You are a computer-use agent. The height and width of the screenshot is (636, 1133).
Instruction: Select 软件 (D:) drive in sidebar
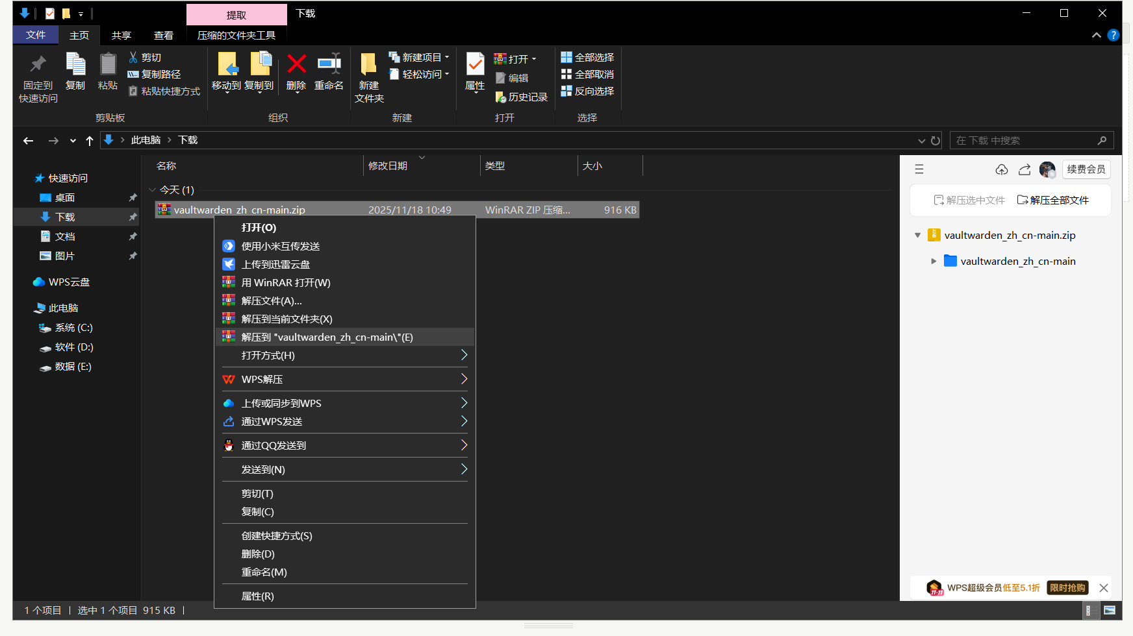point(73,347)
